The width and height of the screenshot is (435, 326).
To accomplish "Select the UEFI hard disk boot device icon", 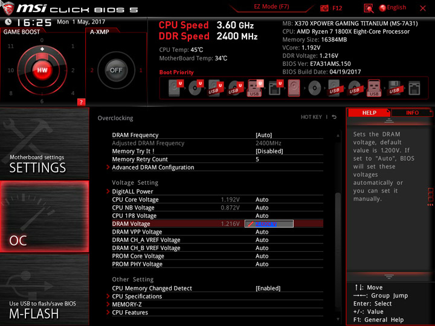I will 176,88.
